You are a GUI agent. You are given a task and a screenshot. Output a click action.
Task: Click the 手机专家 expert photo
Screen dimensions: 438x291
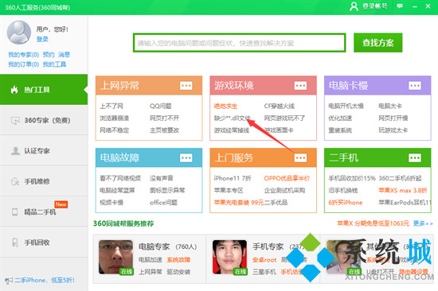(x=230, y=257)
